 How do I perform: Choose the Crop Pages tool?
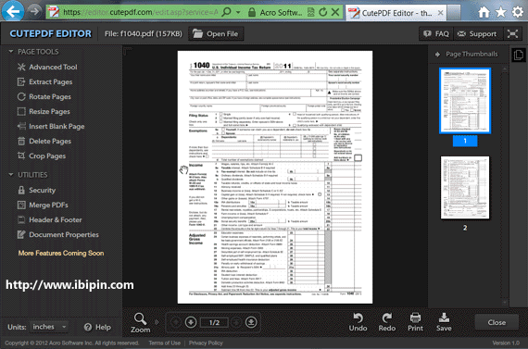[x=42, y=156]
